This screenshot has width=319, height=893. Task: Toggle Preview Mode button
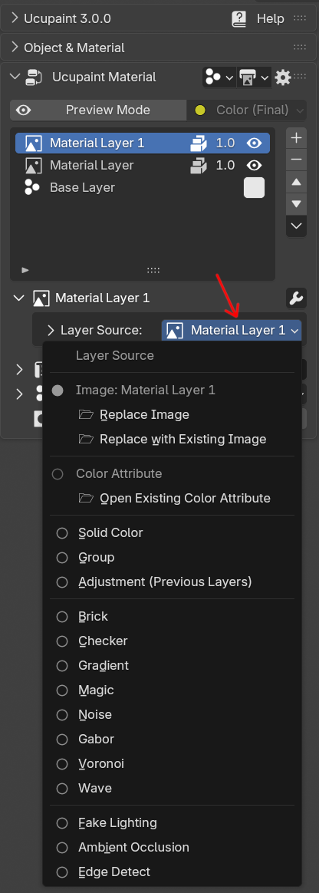(x=98, y=110)
